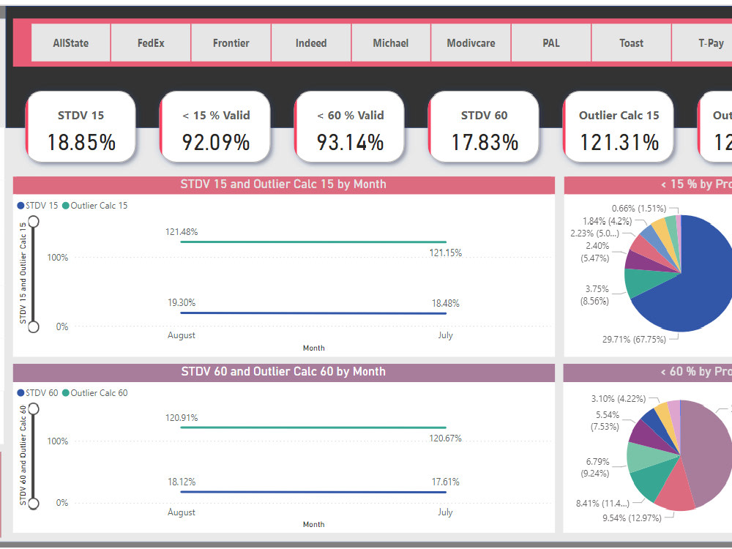Select Toast in the slicer row
732x549 pixels.
pyautogui.click(x=631, y=43)
